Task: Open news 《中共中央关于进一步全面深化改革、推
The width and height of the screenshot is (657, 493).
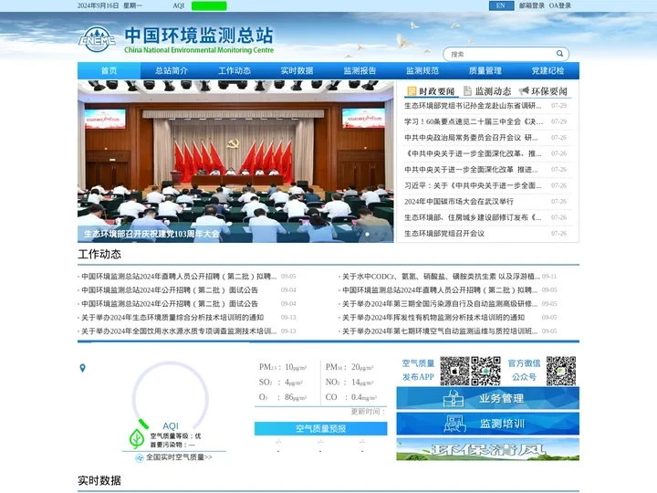Action: 473,153
